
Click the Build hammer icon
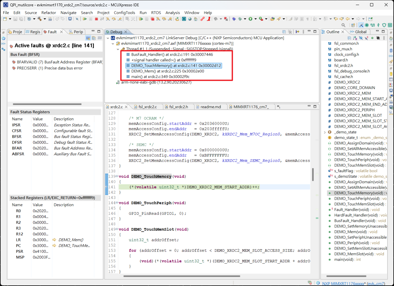tap(40, 19)
